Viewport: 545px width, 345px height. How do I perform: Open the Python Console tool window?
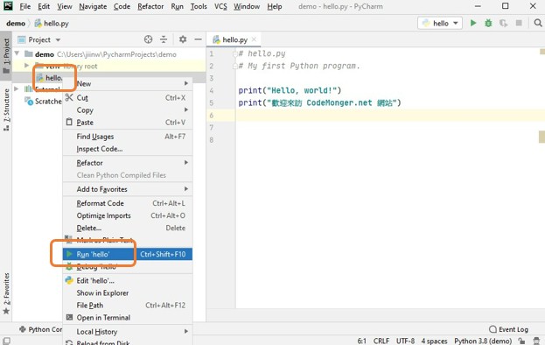pyautogui.click(x=40, y=329)
